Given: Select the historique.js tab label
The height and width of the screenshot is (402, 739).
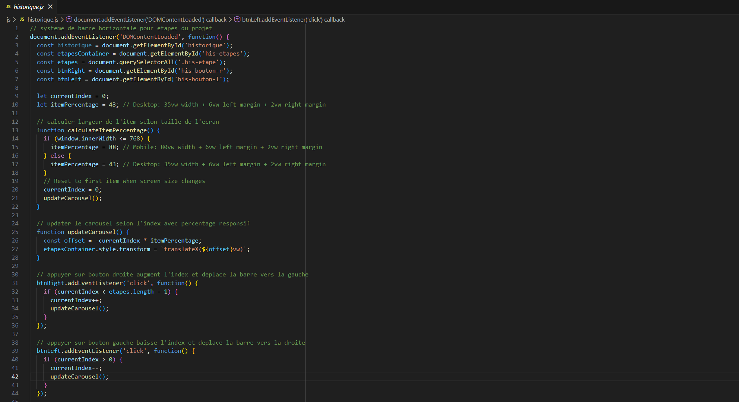Looking at the screenshot, I should 29,7.
